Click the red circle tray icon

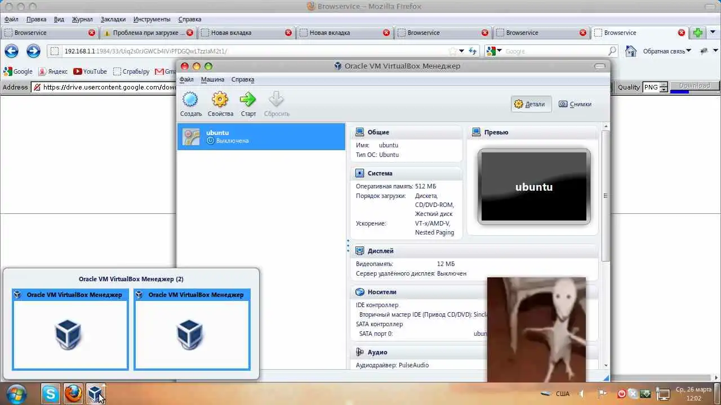[x=622, y=394]
